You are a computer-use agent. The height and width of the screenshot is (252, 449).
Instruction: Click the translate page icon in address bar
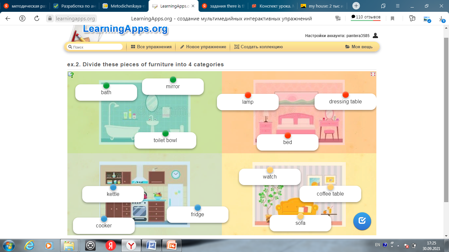click(x=338, y=19)
